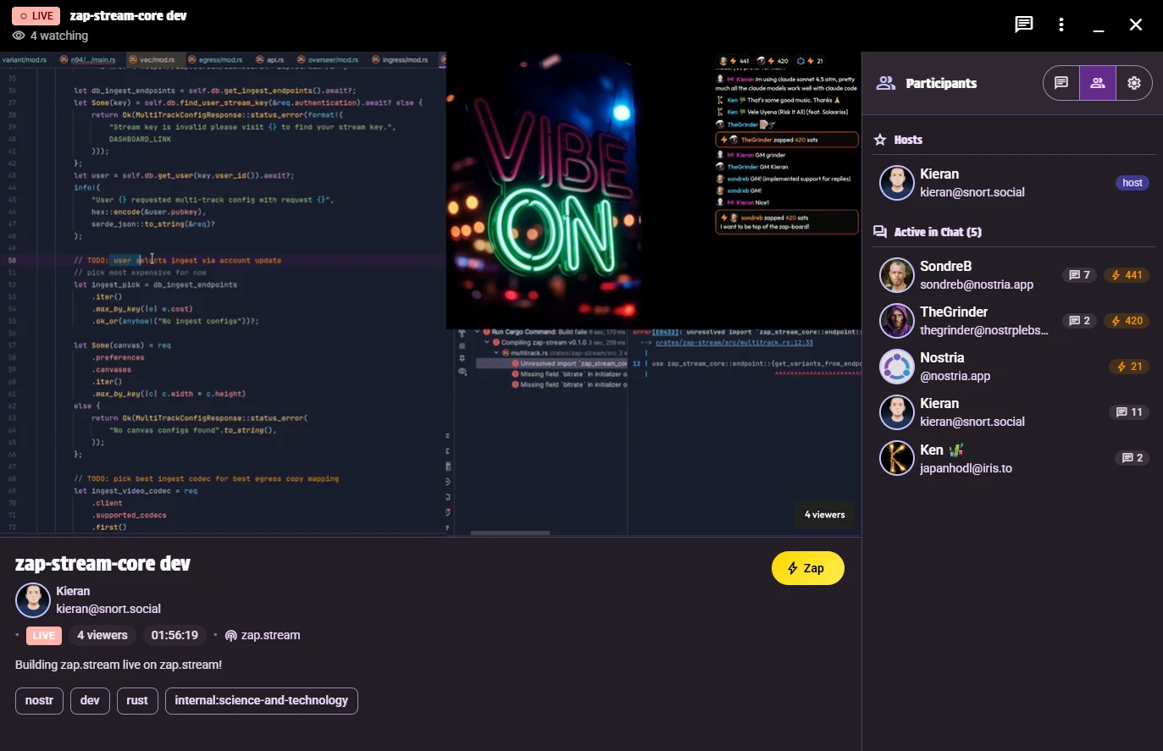Viewport: 1163px width, 751px height.
Task: Select the rust tag
Action: pyautogui.click(x=137, y=700)
